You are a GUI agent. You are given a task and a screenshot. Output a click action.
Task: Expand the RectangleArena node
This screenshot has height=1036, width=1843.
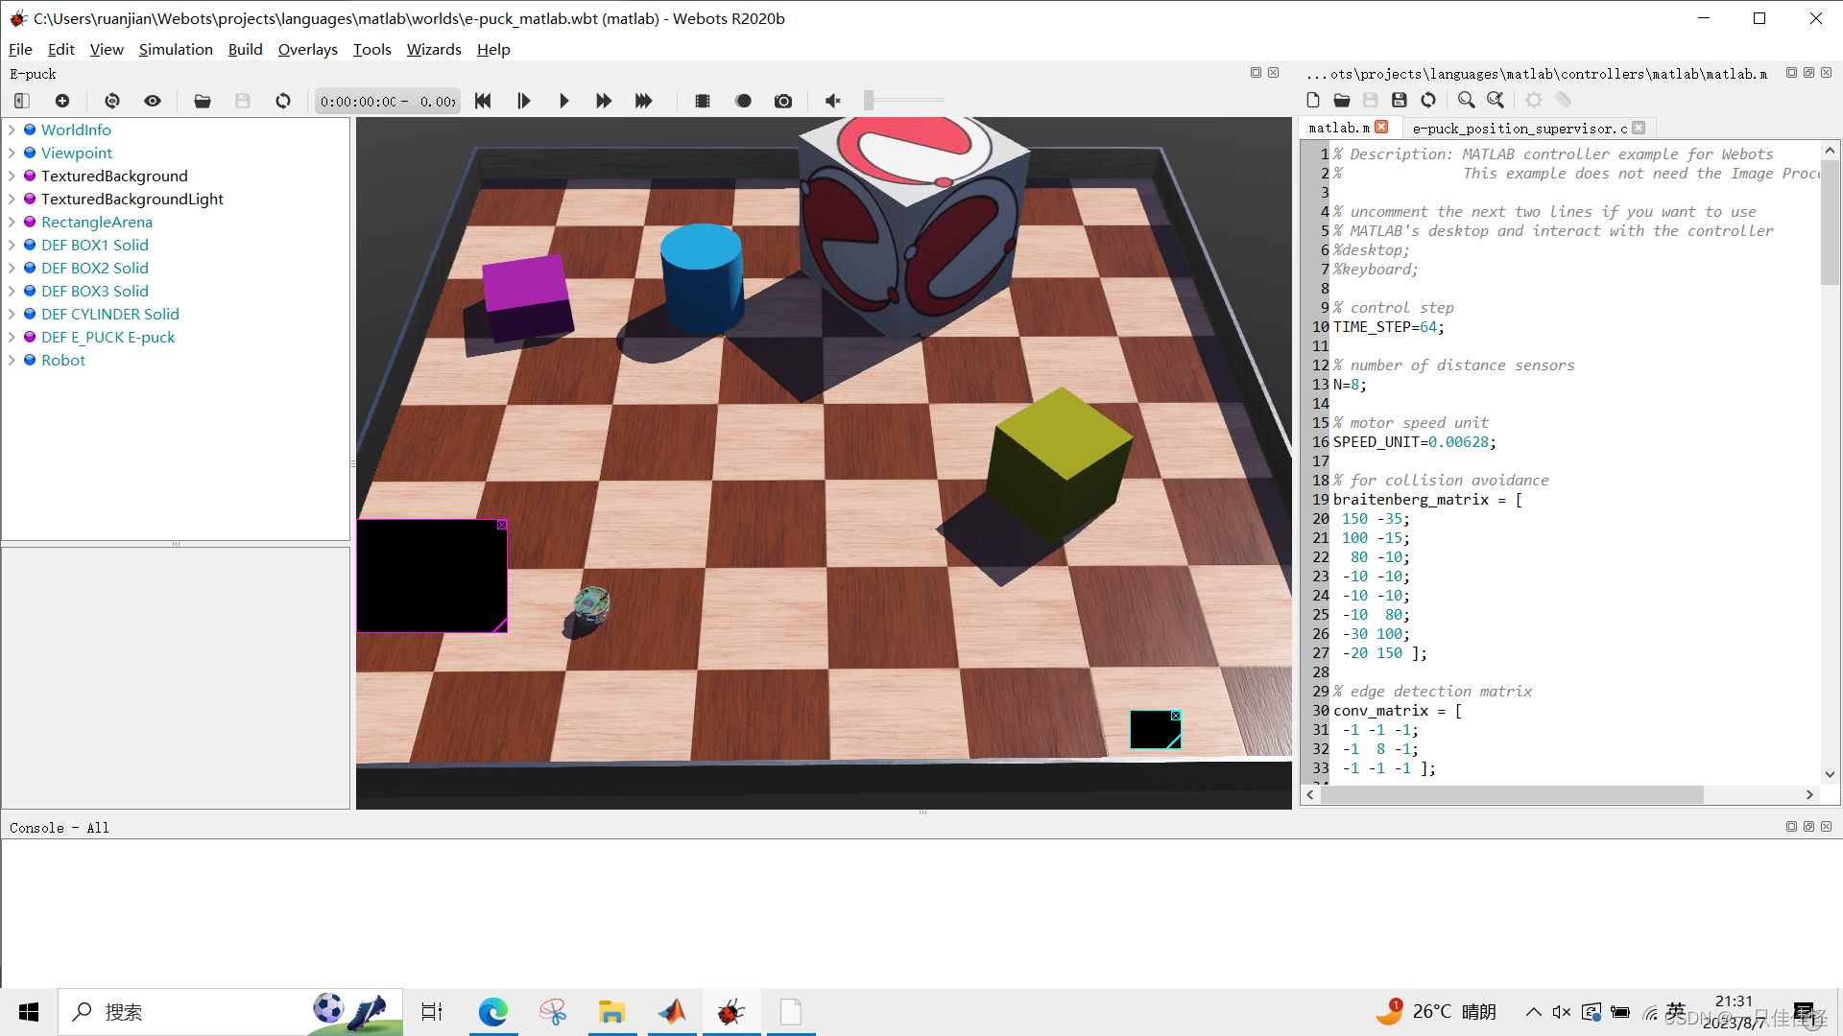click(x=12, y=222)
